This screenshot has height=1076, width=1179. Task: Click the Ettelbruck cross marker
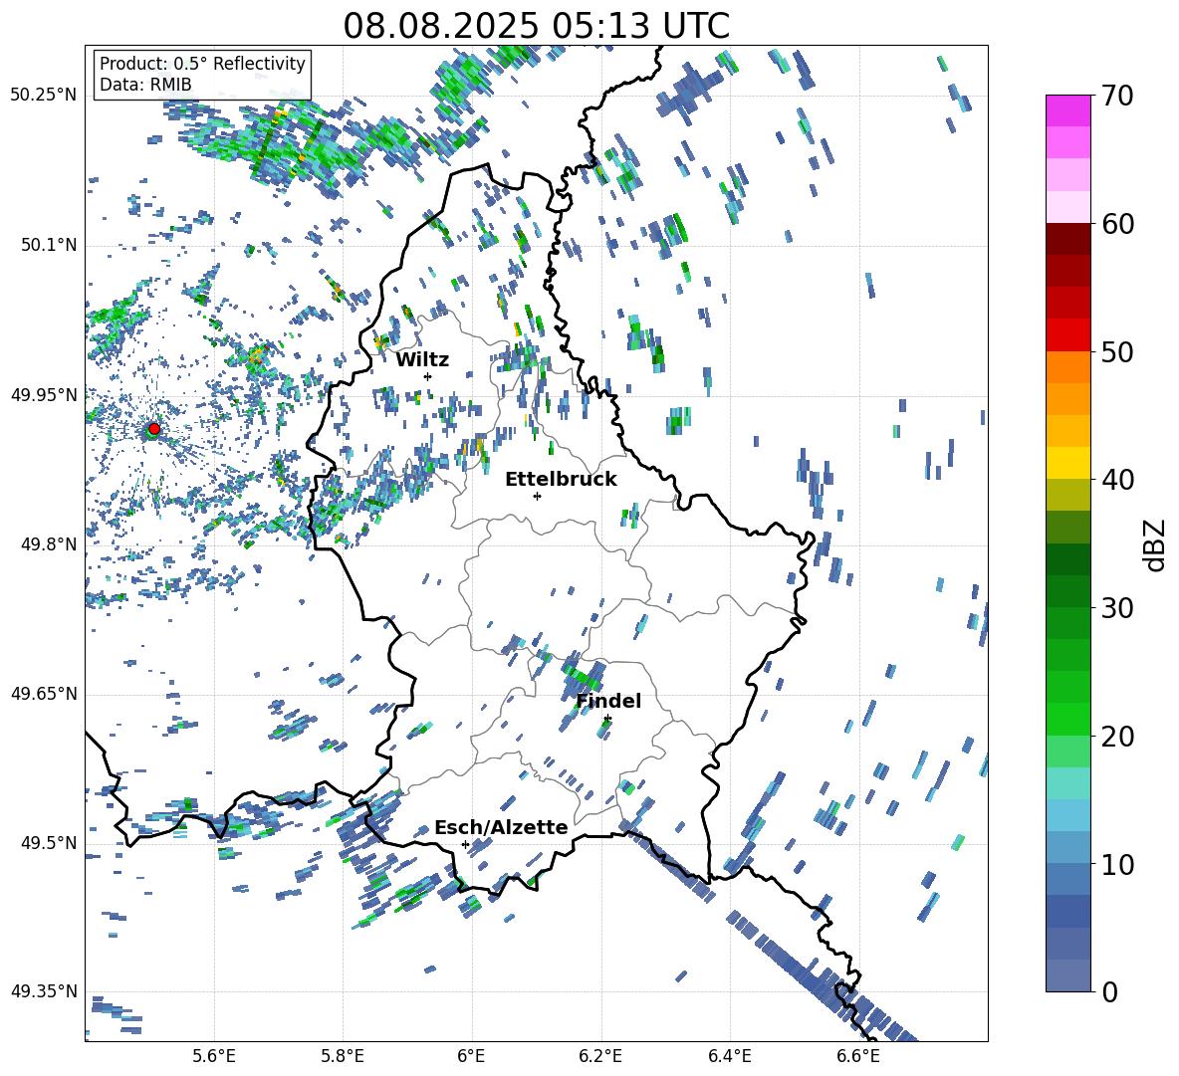tap(537, 496)
